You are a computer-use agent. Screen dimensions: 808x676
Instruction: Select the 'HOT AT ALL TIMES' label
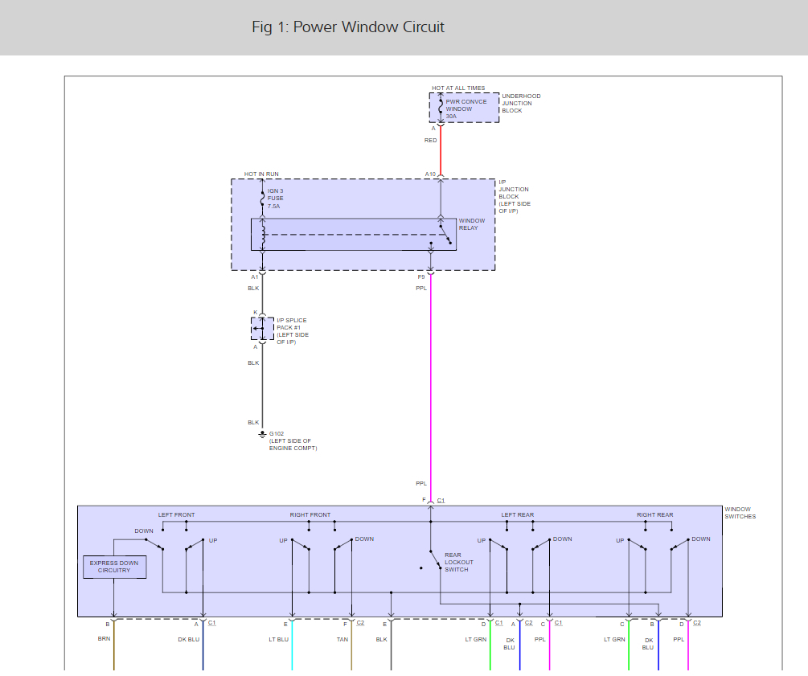(458, 88)
